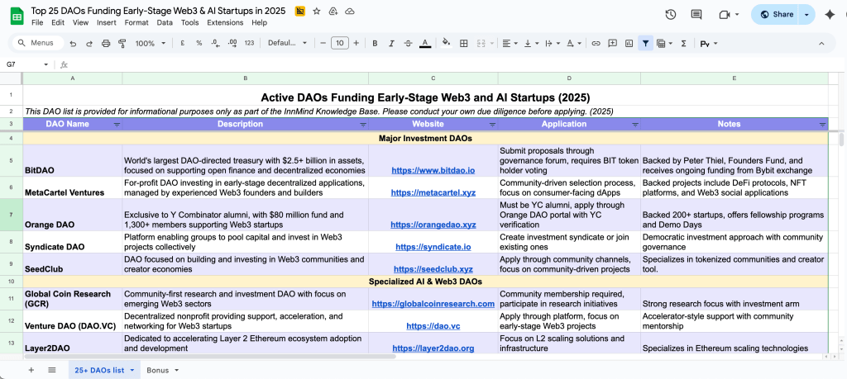Viewport: 847px width, 379px height.
Task: Open filter on DAO Name column
Action: 117,125
